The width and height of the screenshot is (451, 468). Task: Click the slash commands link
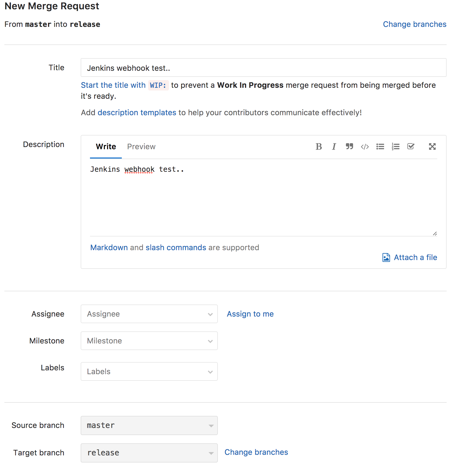coord(176,247)
